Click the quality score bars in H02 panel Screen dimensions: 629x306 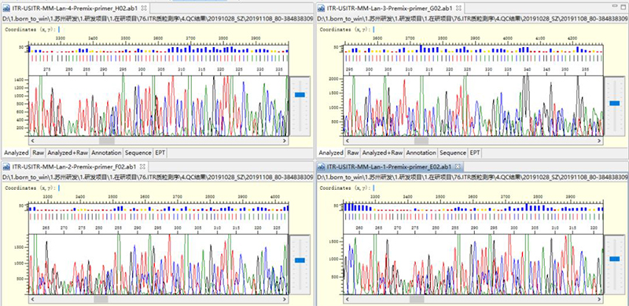(159, 49)
